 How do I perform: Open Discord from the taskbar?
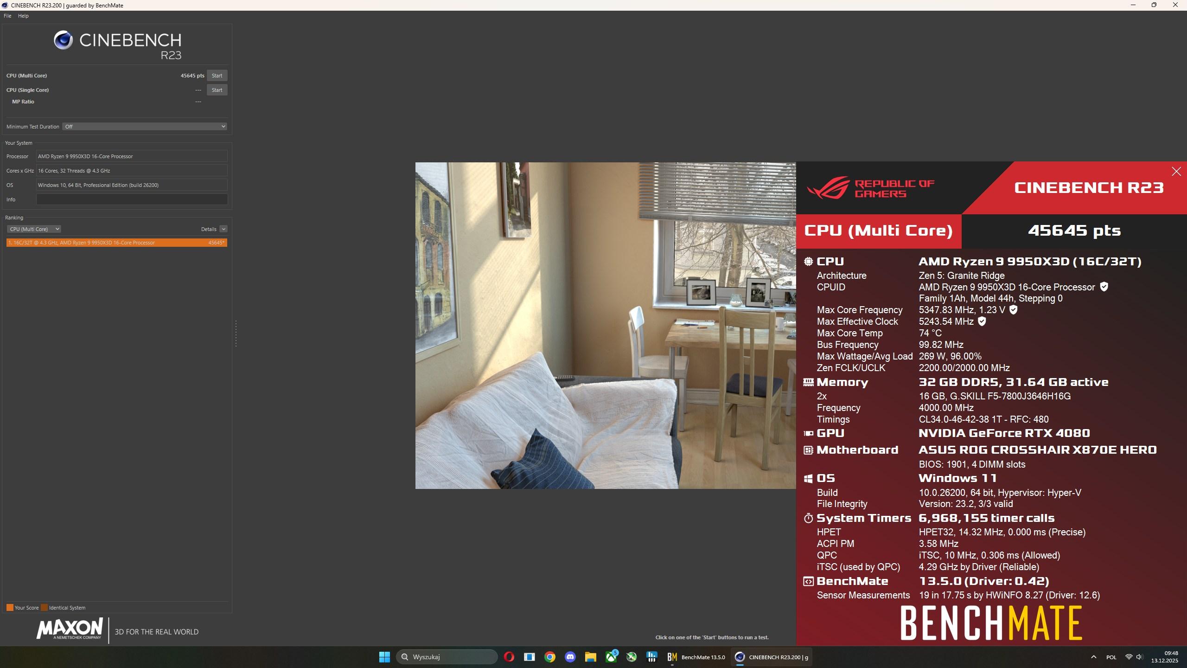pyautogui.click(x=570, y=657)
